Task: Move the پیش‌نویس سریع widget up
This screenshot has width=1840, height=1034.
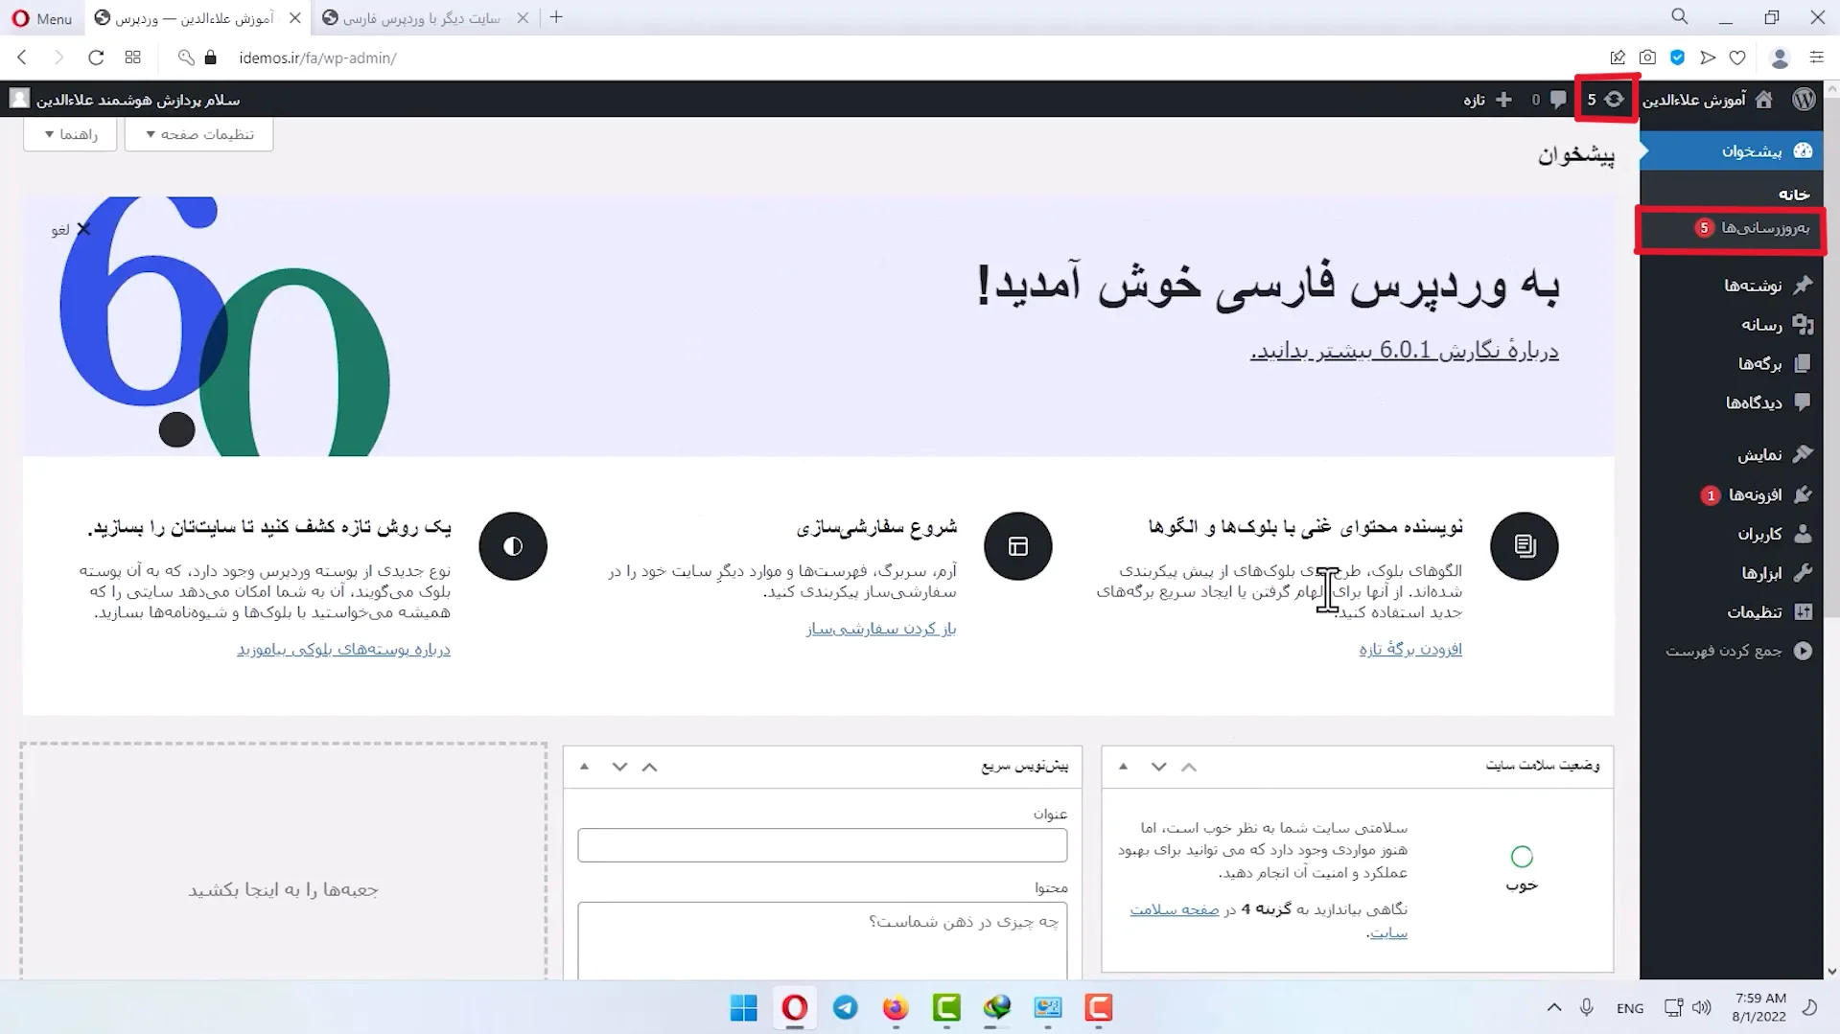Action: (650, 767)
